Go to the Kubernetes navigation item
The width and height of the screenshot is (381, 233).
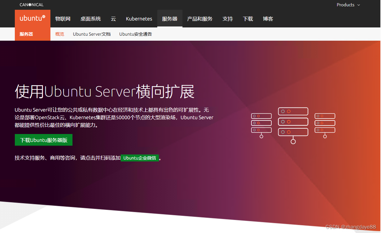coord(139,19)
